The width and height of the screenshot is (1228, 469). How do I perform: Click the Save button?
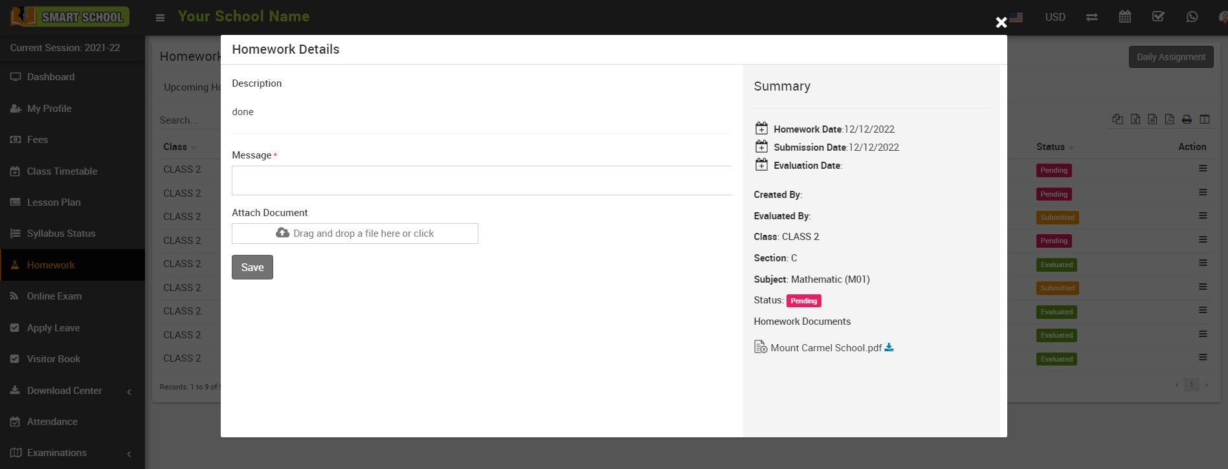(x=252, y=267)
